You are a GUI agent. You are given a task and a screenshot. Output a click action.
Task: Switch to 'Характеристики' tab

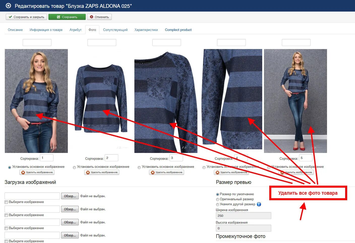coord(146,30)
